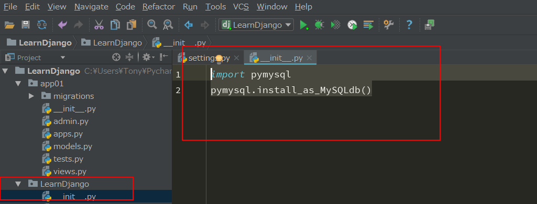Image resolution: width=537 pixels, height=204 pixels.
Task: Click the Paste clipboard icon
Action: click(131, 25)
